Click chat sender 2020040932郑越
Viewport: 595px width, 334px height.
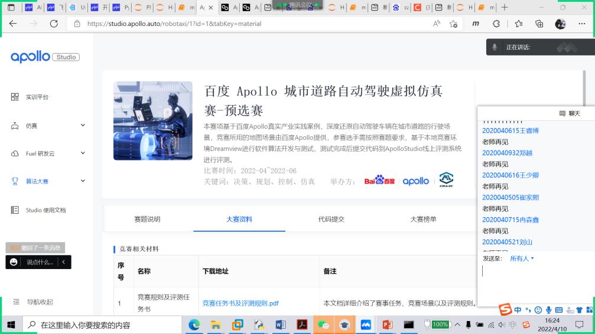click(508, 153)
